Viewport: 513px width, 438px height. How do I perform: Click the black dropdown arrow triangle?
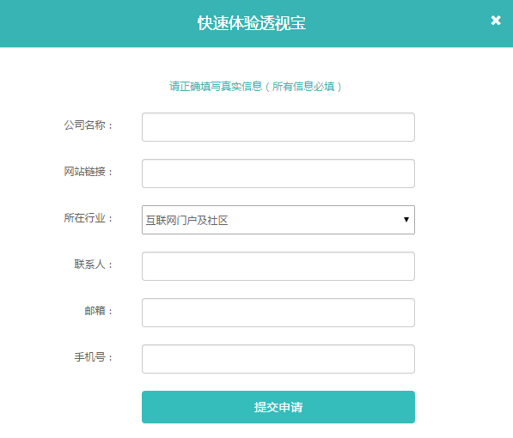[x=406, y=220]
